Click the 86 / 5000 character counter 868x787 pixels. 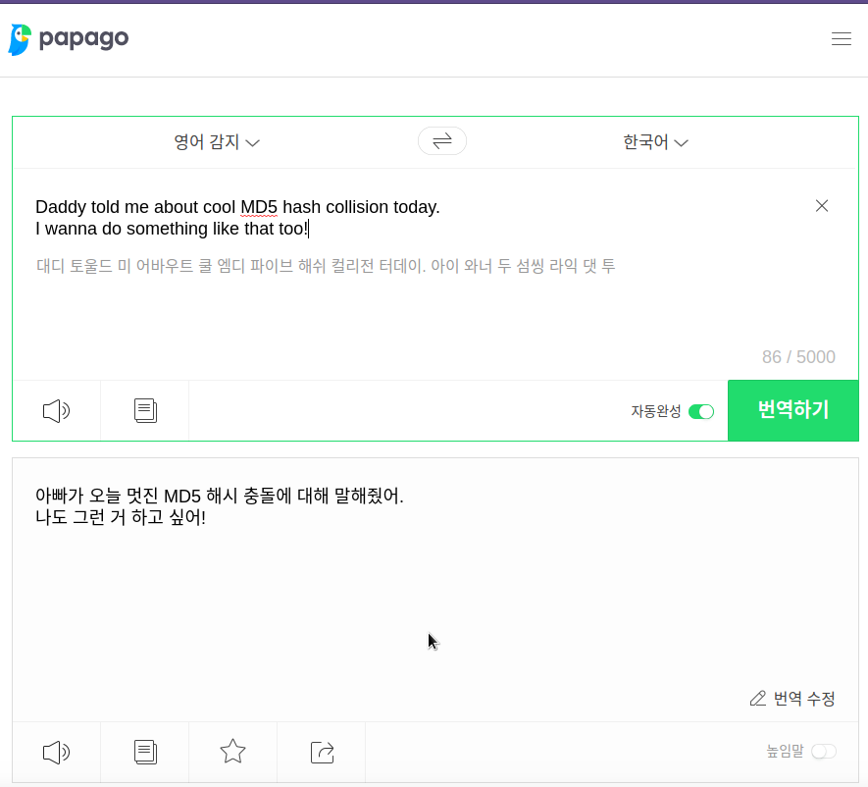point(798,356)
